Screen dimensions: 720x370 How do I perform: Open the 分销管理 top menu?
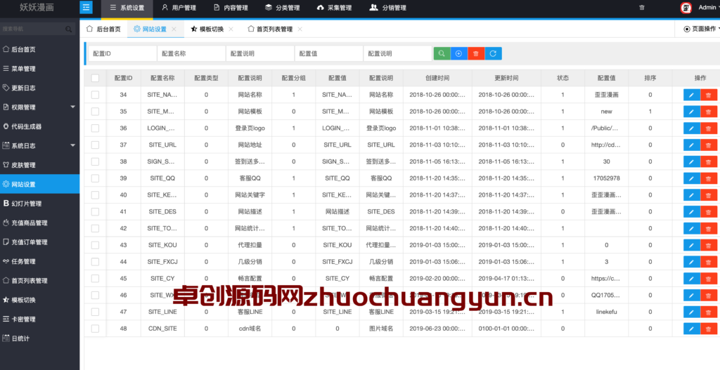388,8
